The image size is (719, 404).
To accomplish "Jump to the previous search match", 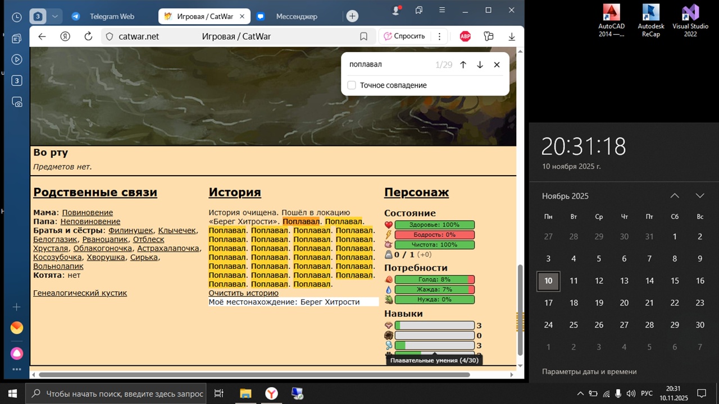I will click(x=463, y=65).
